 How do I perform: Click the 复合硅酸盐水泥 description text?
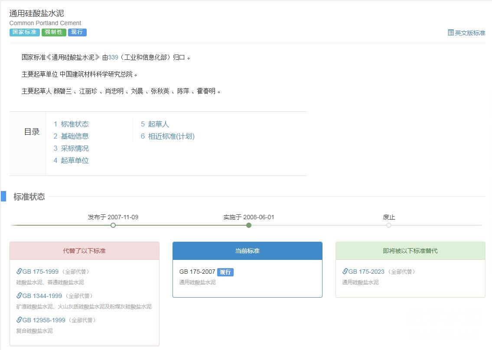tap(35, 331)
